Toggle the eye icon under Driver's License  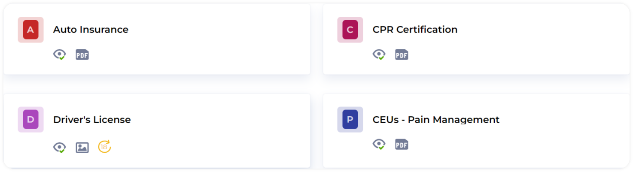click(59, 147)
